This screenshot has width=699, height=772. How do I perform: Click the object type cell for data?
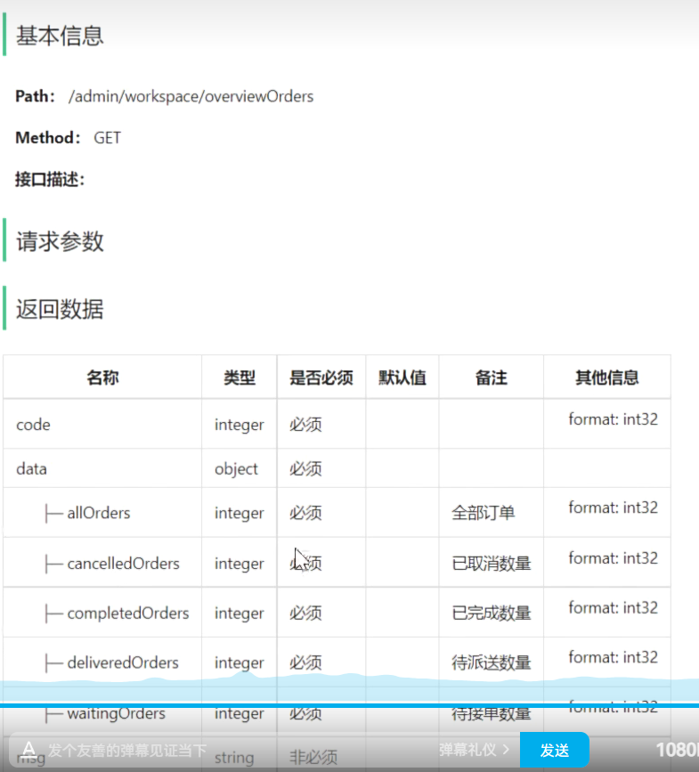[240, 468]
